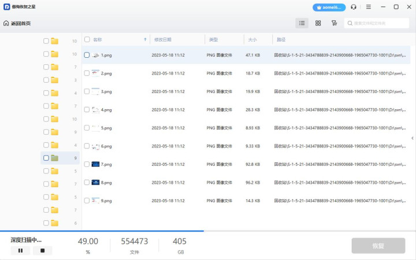Open the 7.png file thumbnail

tap(95, 164)
